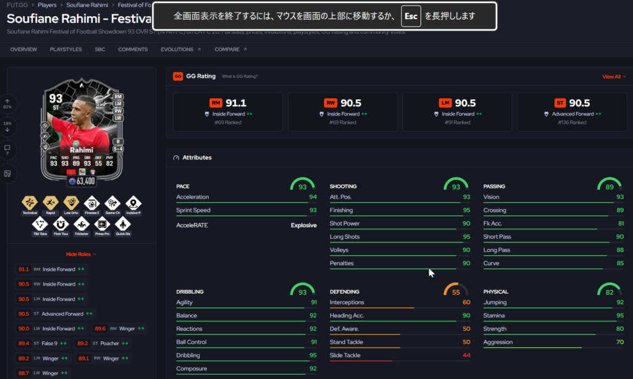Click the orange LM position badge
Viewport: 633px width, 379px height.
point(445,103)
